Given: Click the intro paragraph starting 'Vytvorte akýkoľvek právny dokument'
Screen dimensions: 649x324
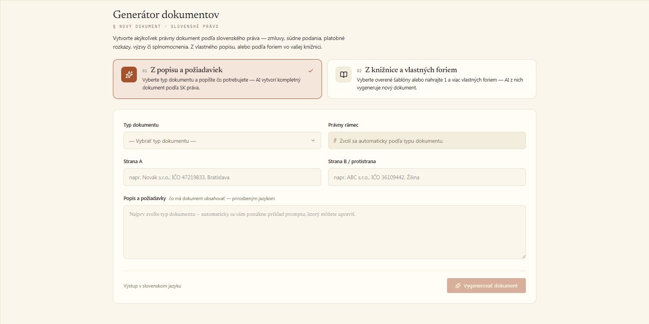Looking at the screenshot, I should click(x=229, y=42).
